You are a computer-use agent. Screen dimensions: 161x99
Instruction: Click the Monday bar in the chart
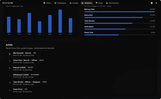point(29,23)
